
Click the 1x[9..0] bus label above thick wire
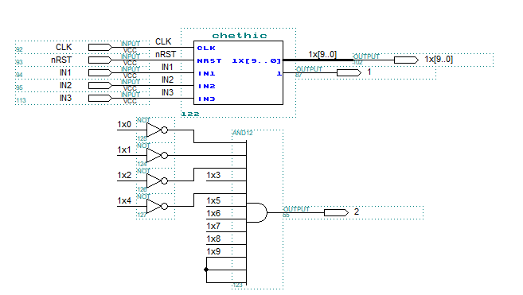(322, 54)
